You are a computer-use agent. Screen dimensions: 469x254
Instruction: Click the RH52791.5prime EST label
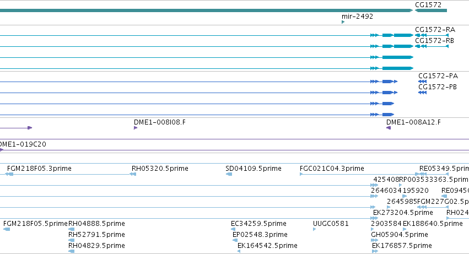click(x=96, y=235)
